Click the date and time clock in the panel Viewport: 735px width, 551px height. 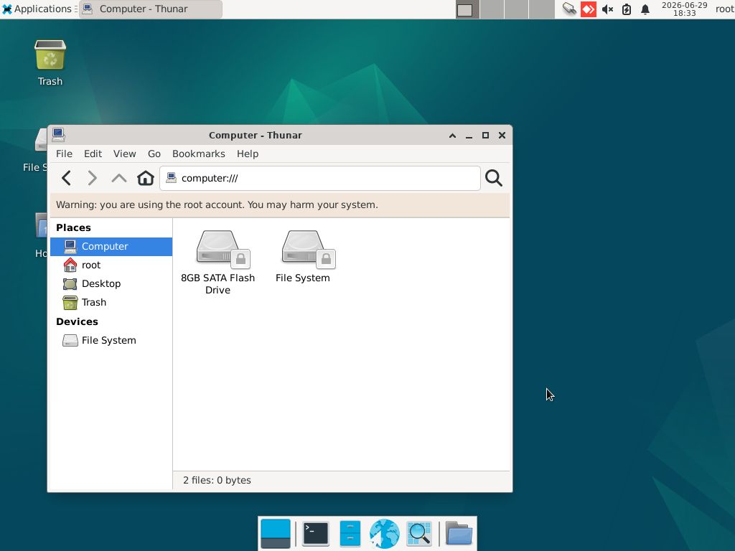684,9
